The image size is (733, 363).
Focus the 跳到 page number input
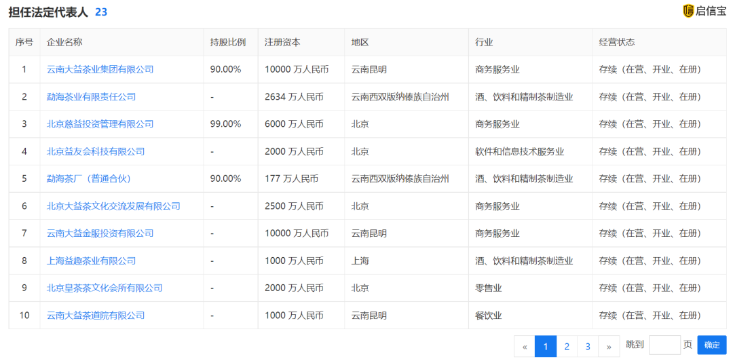click(664, 345)
